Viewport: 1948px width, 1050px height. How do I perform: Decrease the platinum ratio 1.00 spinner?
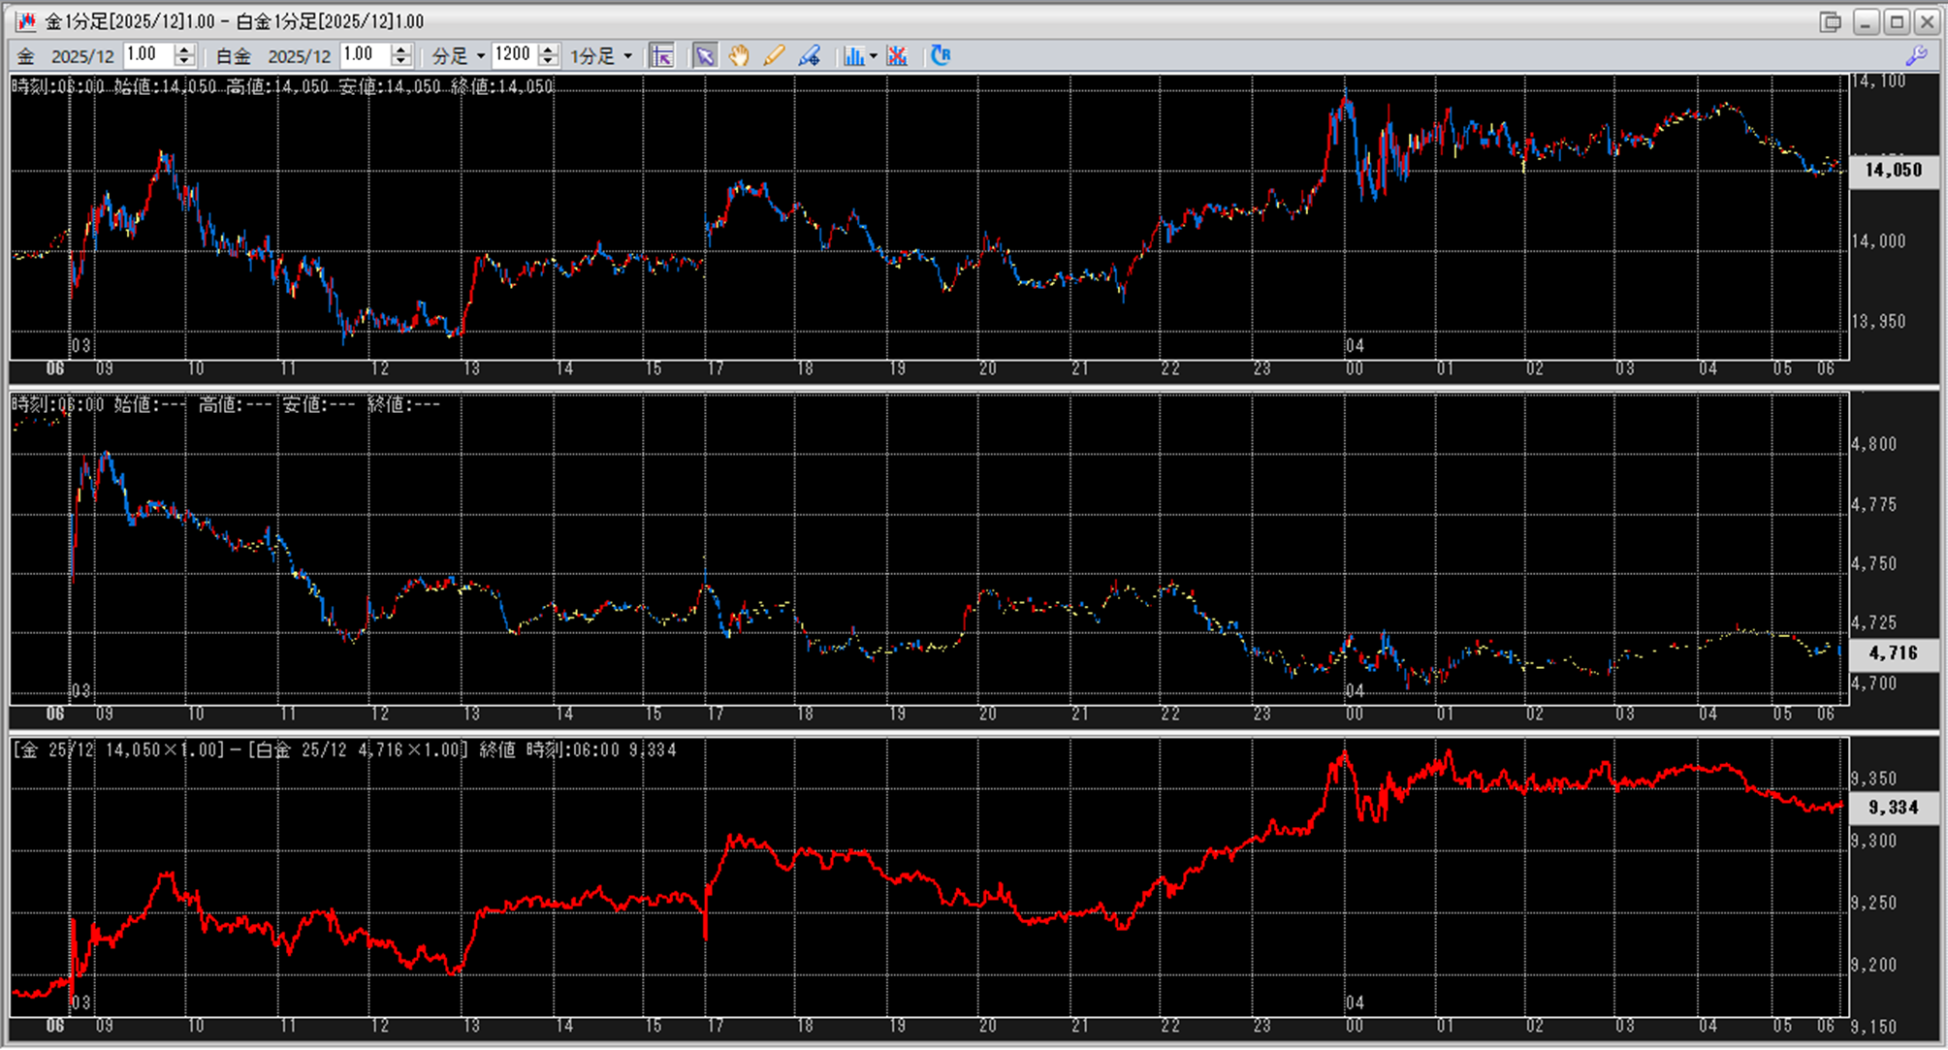click(x=401, y=62)
